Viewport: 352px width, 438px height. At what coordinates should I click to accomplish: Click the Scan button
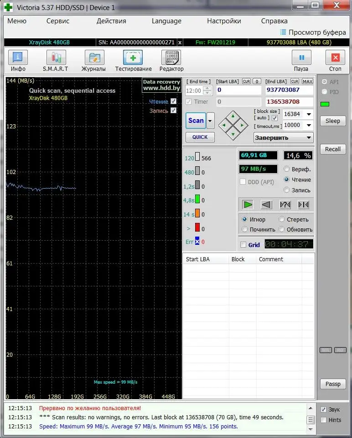tap(196, 121)
